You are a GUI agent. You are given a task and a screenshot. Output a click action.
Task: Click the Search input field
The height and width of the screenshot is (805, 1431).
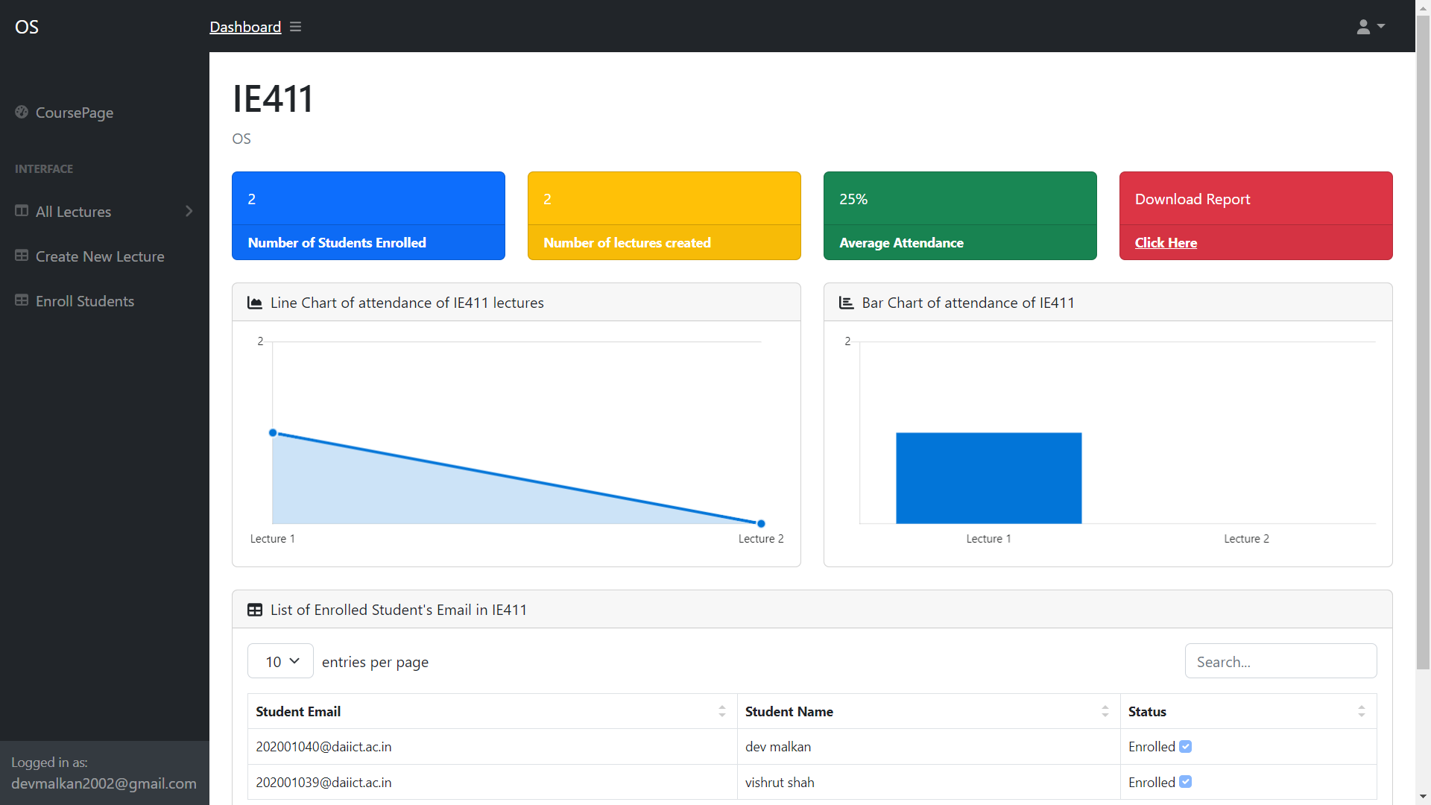tap(1280, 661)
